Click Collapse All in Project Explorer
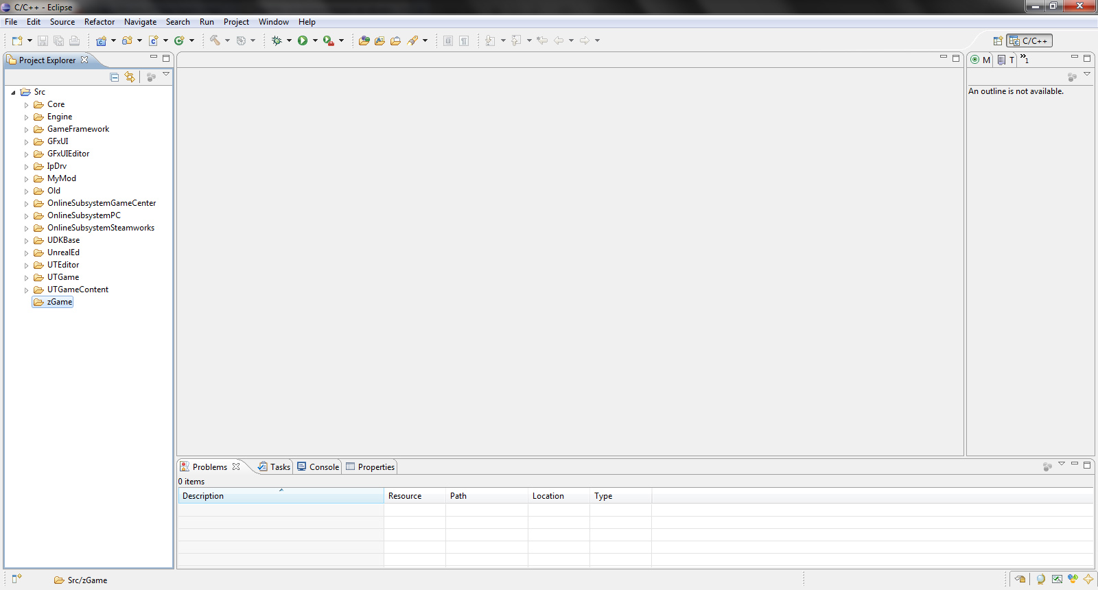Viewport: 1098px width, 590px height. click(x=115, y=77)
